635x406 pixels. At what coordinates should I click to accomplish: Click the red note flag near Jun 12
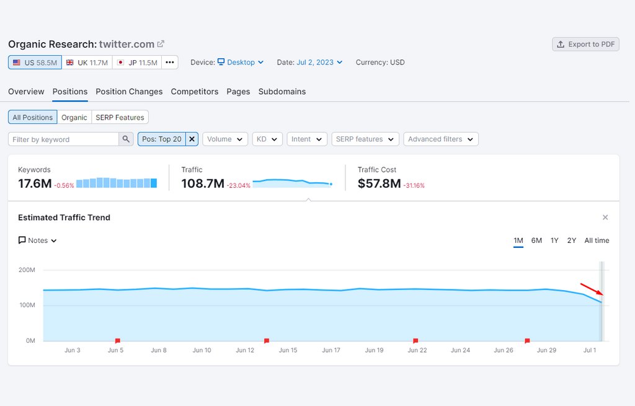pyautogui.click(x=267, y=341)
